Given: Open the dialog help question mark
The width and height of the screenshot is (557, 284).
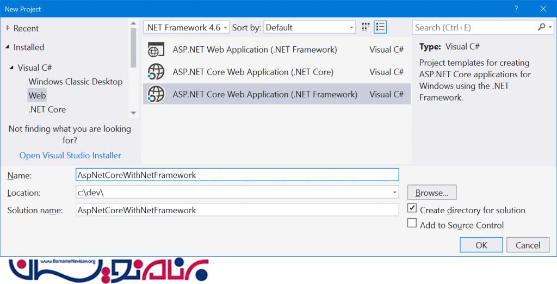Looking at the screenshot, I should [516, 9].
